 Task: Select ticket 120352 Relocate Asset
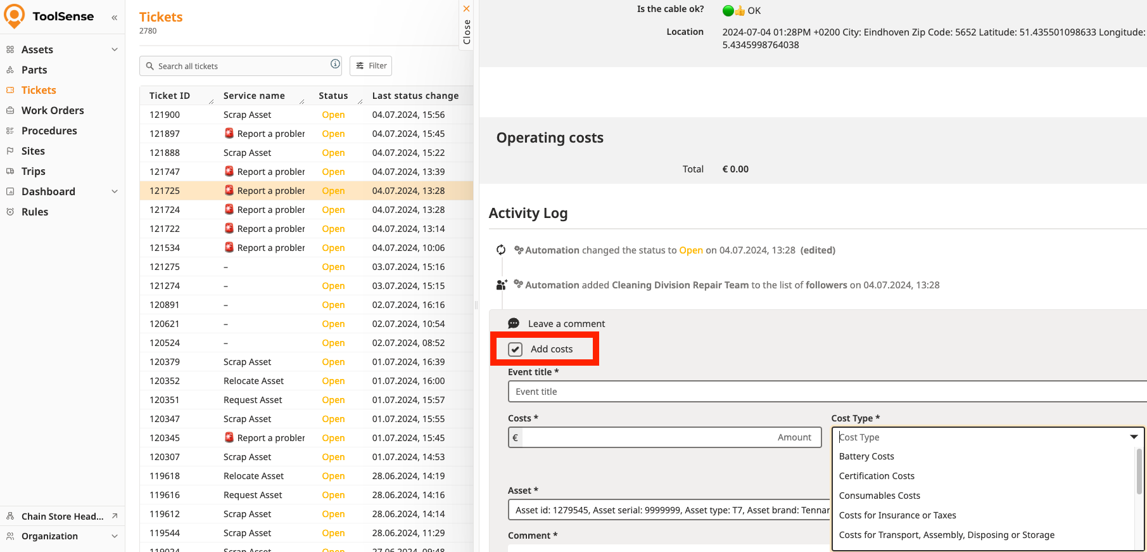click(x=307, y=381)
